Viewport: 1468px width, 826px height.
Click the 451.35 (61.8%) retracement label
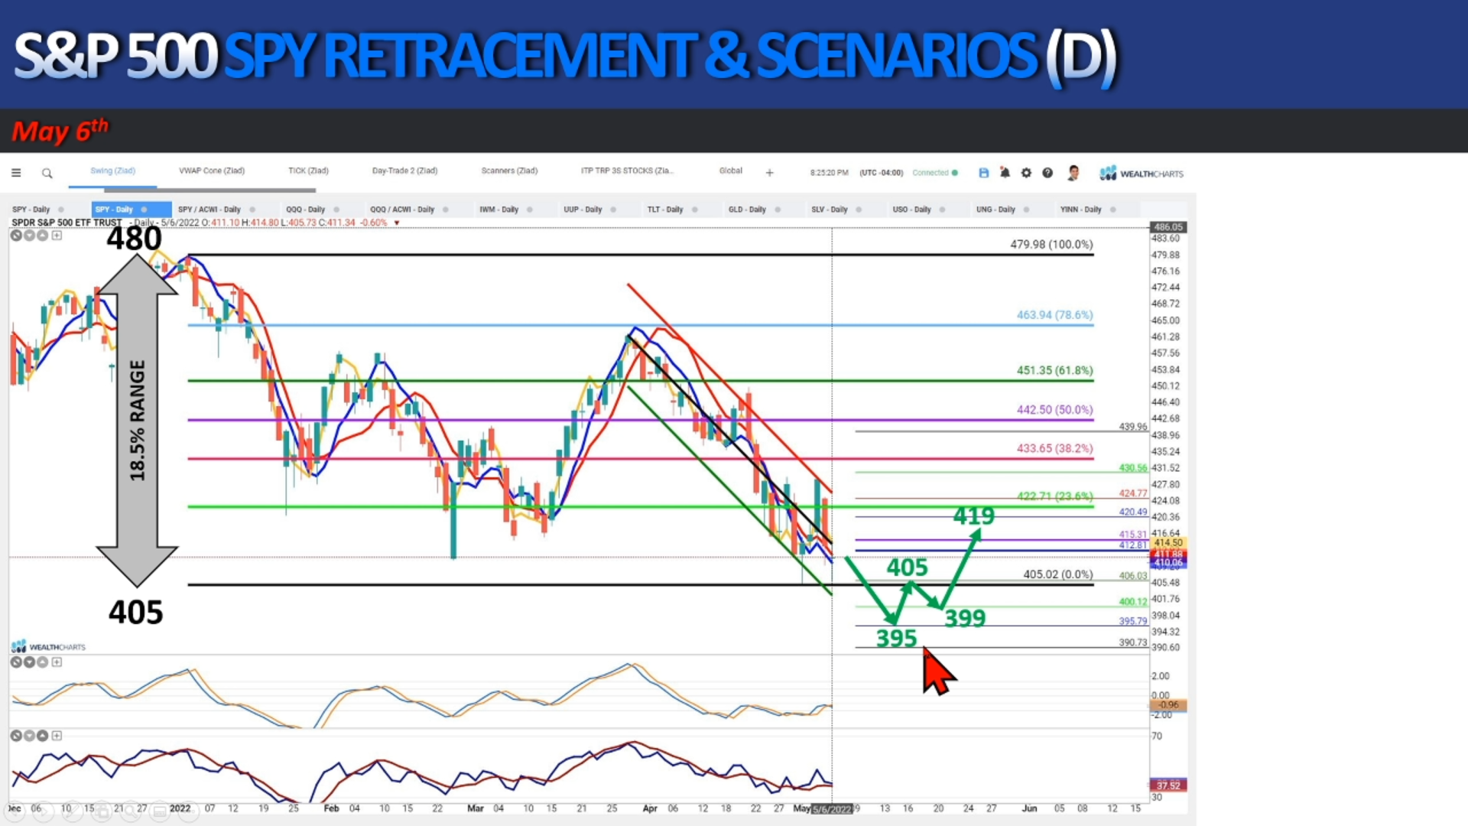coord(1054,370)
